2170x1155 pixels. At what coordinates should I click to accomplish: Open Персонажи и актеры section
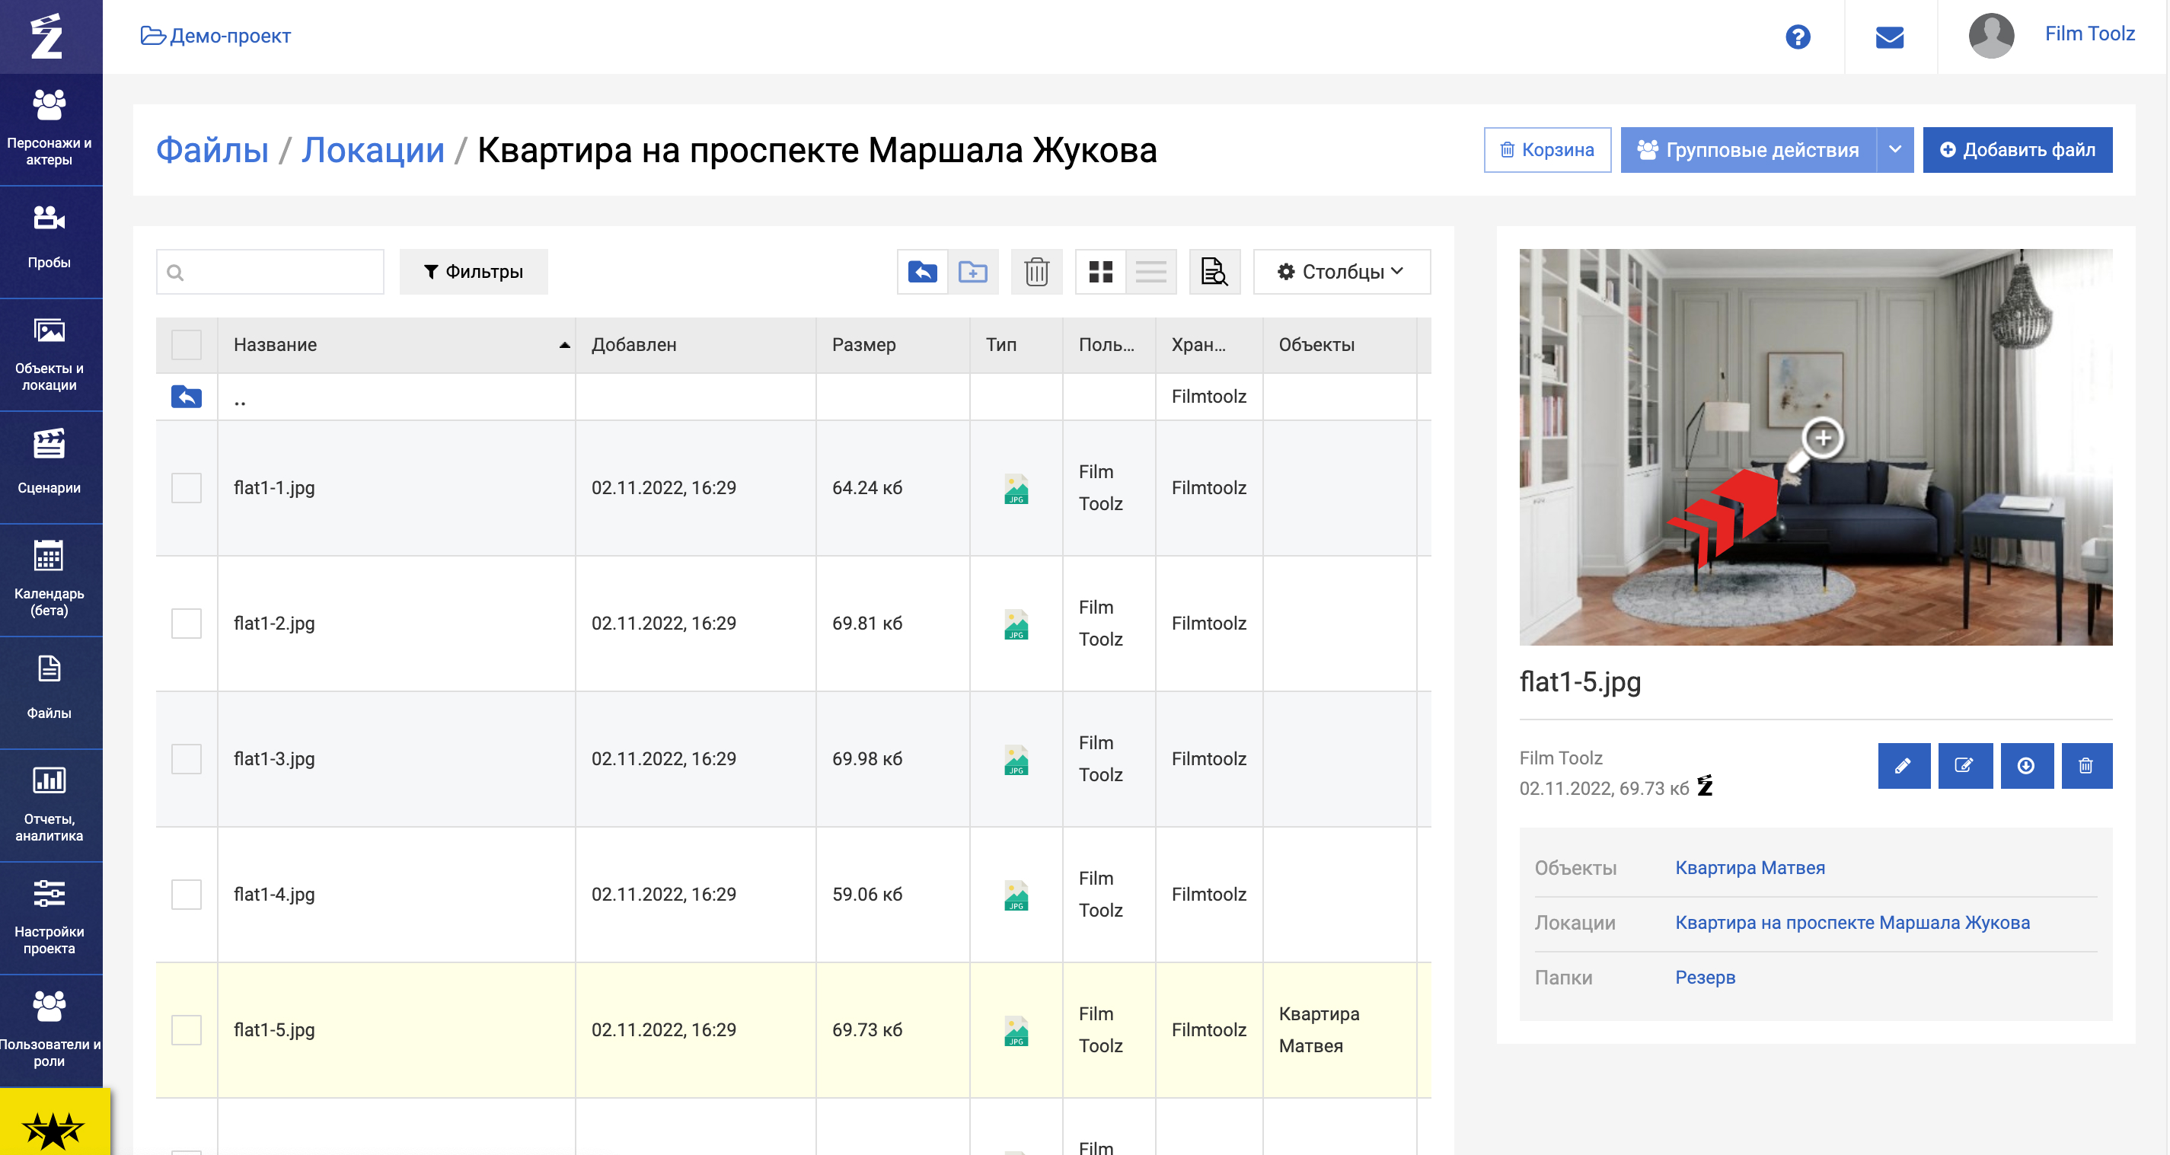pyautogui.click(x=49, y=129)
